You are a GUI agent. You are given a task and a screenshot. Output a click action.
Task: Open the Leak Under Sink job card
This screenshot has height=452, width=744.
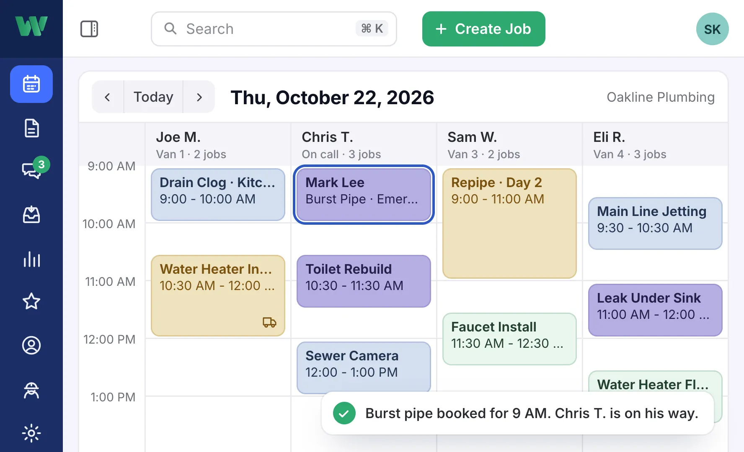click(x=655, y=310)
